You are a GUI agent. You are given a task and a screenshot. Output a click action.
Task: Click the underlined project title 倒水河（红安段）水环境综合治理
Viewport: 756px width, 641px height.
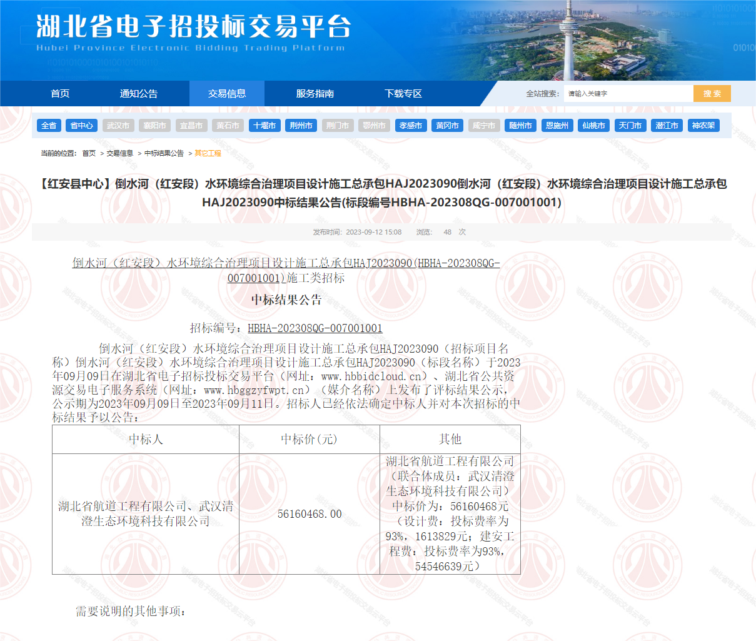click(x=286, y=270)
